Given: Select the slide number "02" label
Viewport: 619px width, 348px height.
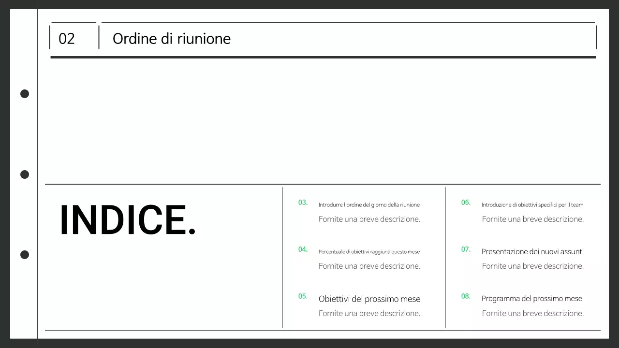Looking at the screenshot, I should tap(66, 39).
